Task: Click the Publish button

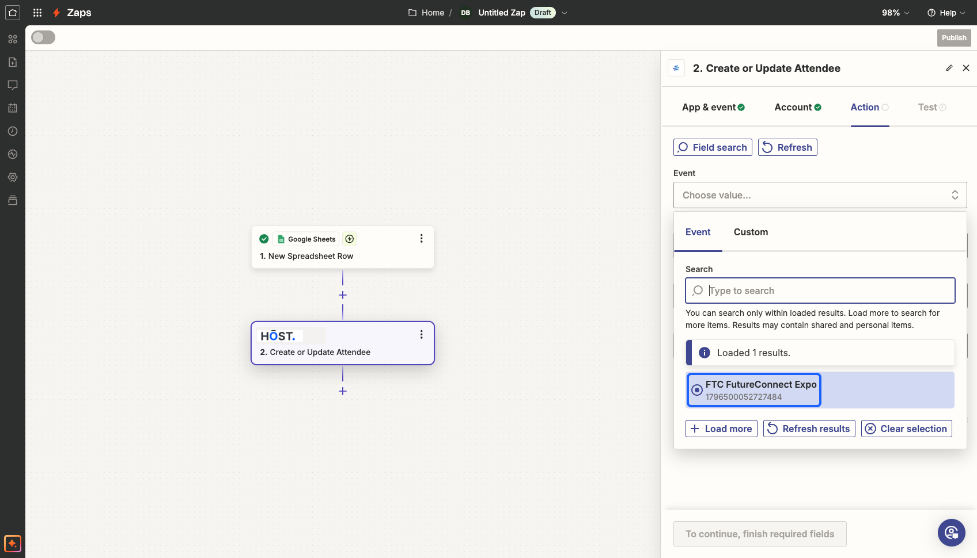Action: (x=954, y=38)
